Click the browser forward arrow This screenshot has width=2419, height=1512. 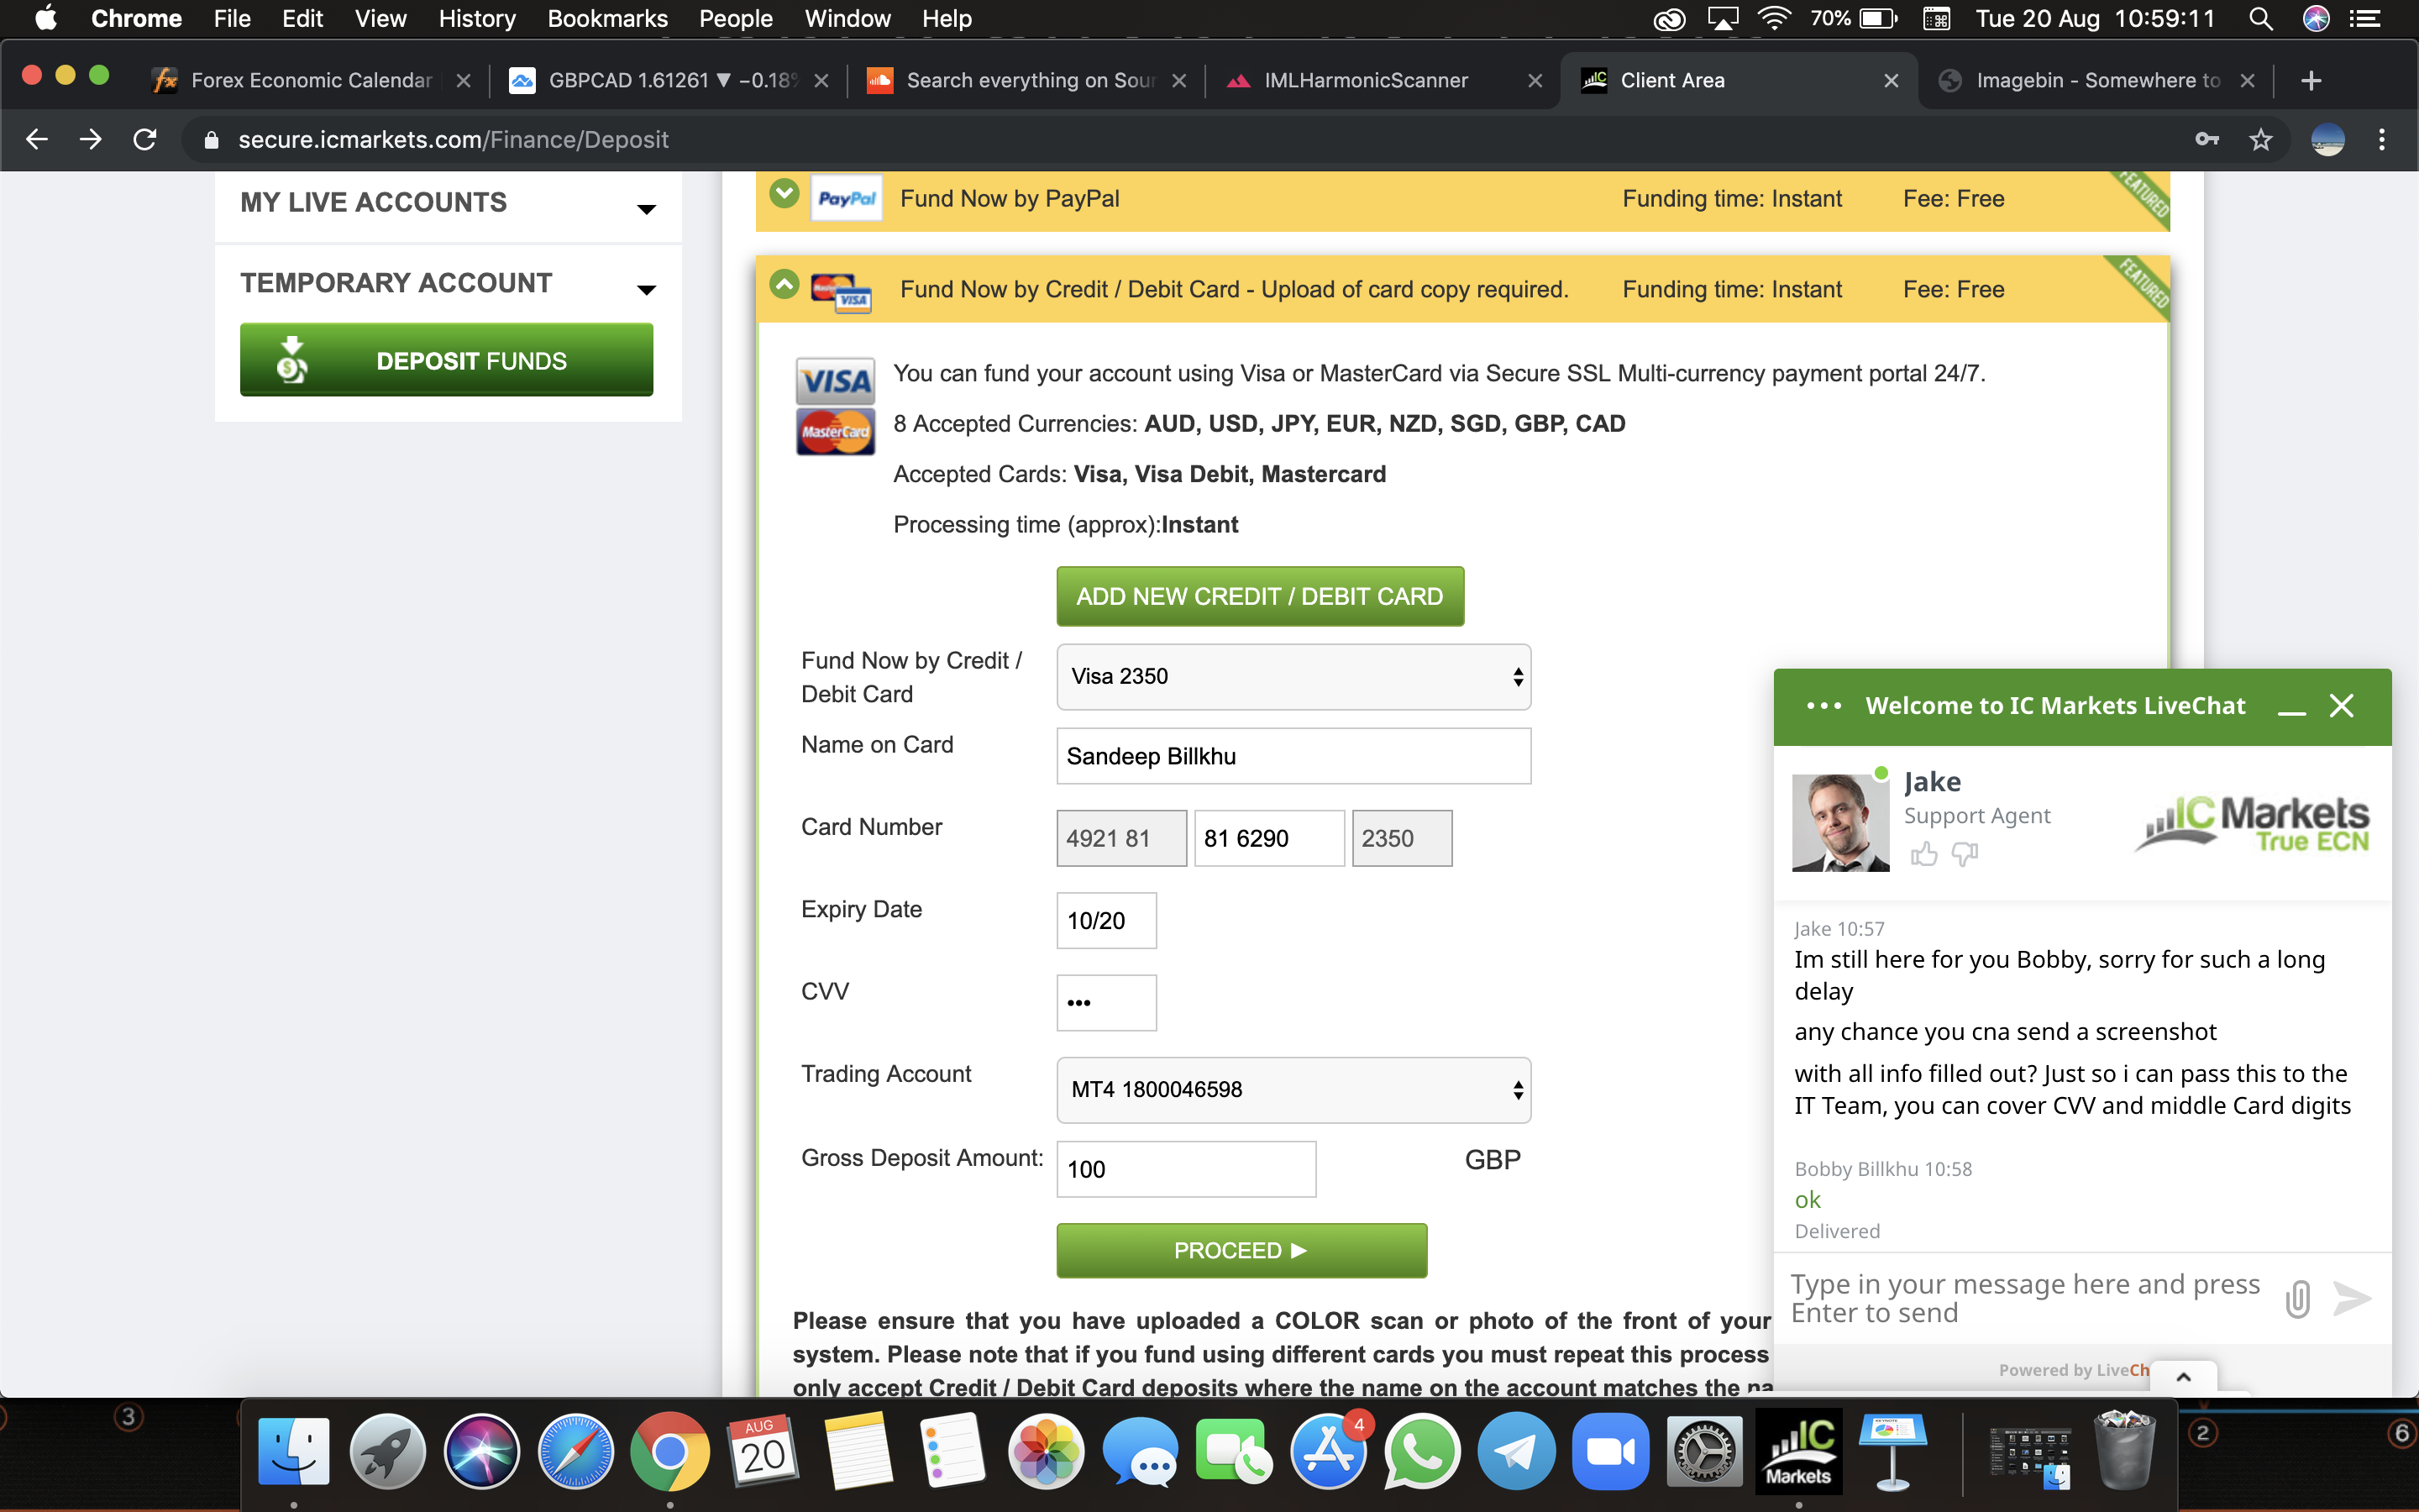(91, 140)
